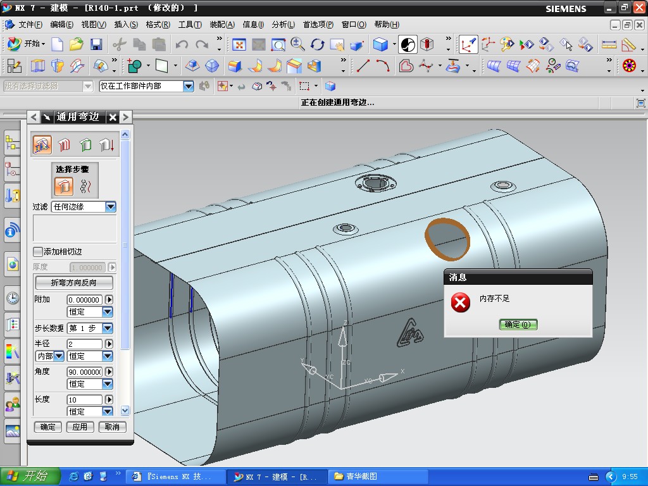Open the 仅在工作部件内部 selection scope dropdown

click(x=189, y=86)
